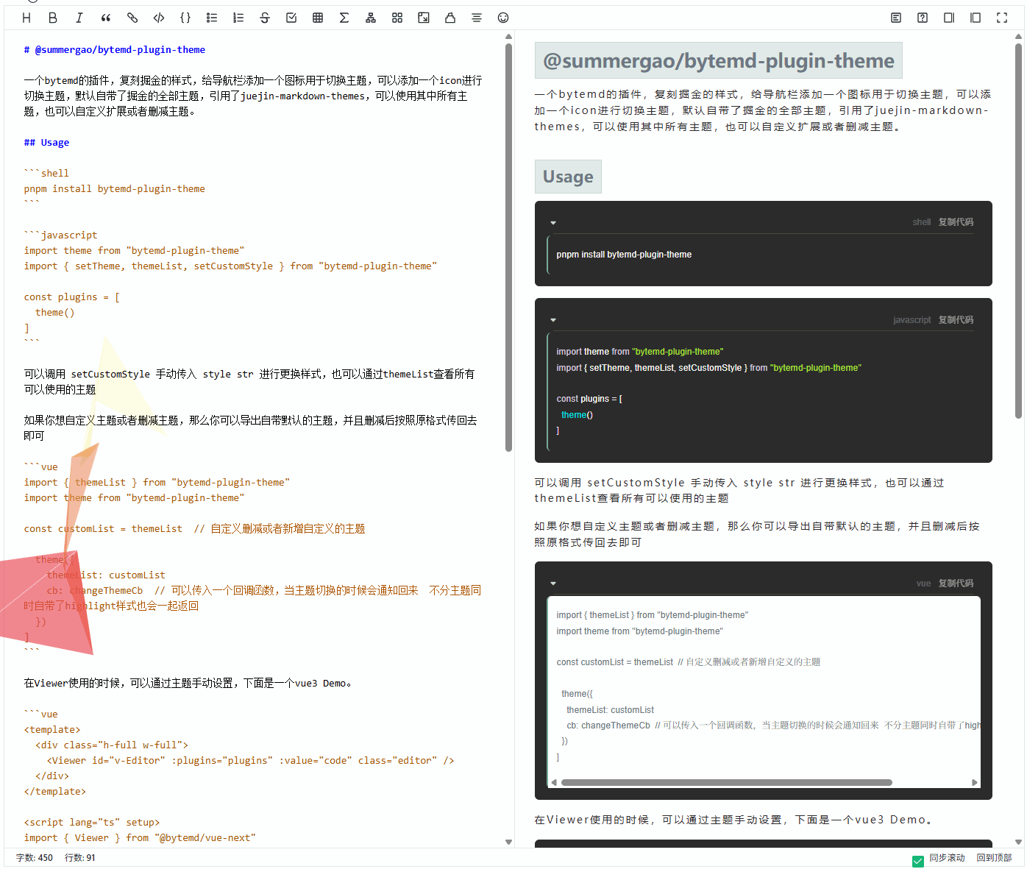Click the editor pane scroll-down arrow
This screenshot has width=1027, height=869.
[x=508, y=842]
